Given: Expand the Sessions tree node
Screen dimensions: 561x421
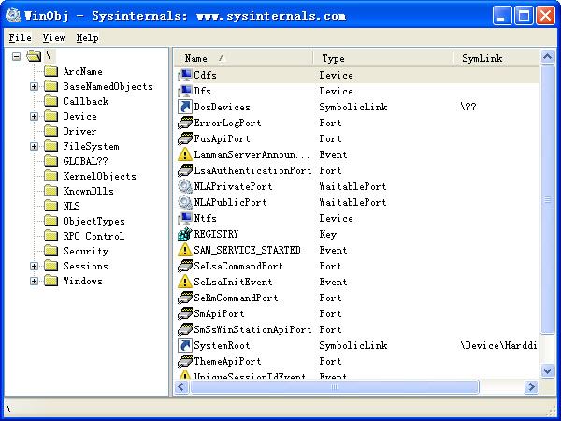Looking at the screenshot, I should (34, 266).
